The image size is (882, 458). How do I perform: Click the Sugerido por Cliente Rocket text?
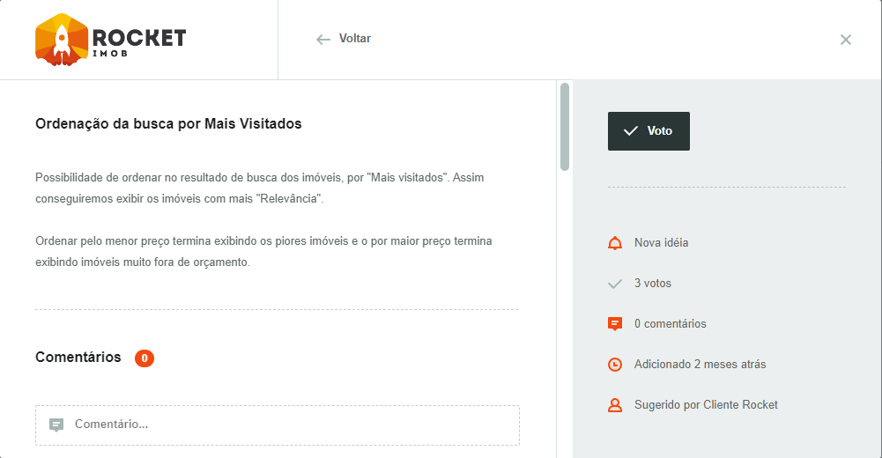(x=706, y=405)
